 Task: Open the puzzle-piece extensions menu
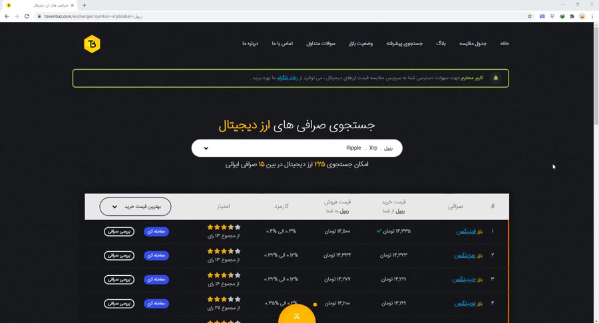[x=572, y=17]
